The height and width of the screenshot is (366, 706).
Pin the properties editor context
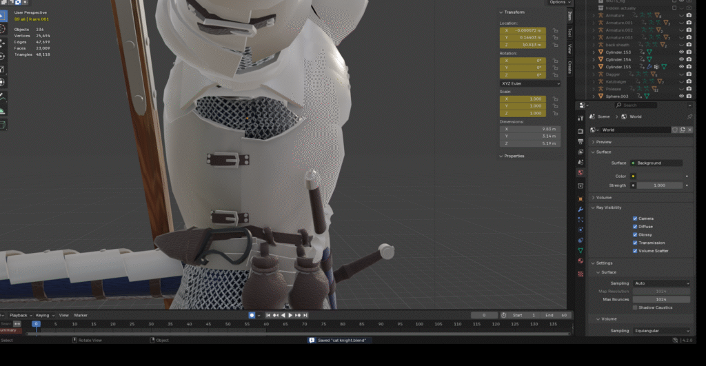click(689, 116)
